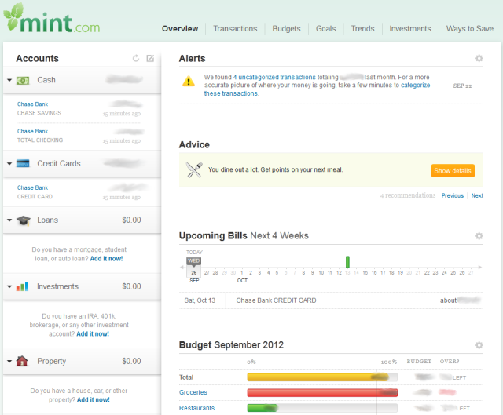
Task: Open Upcoming Bills settings gear icon
Action: (x=479, y=236)
